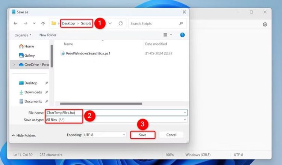
Task: Click New folder in the toolbar
Action: 48,35
